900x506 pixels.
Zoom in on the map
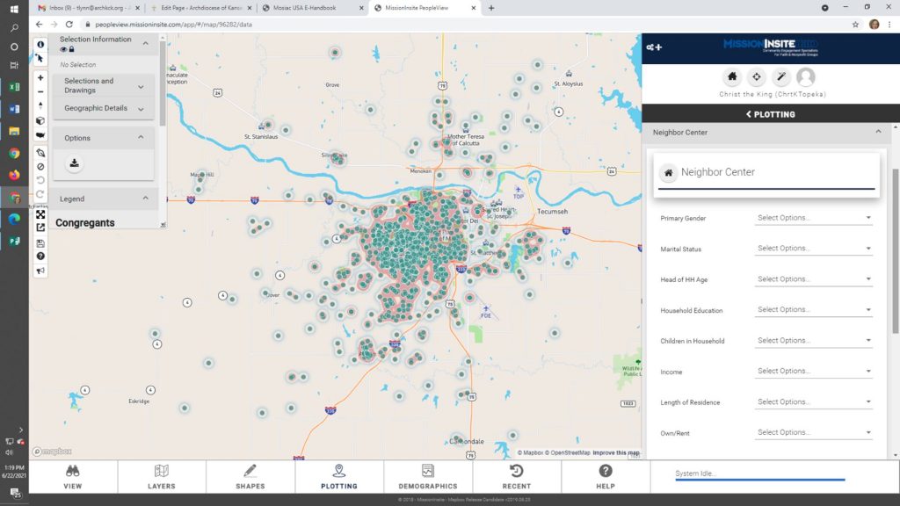[x=40, y=77]
